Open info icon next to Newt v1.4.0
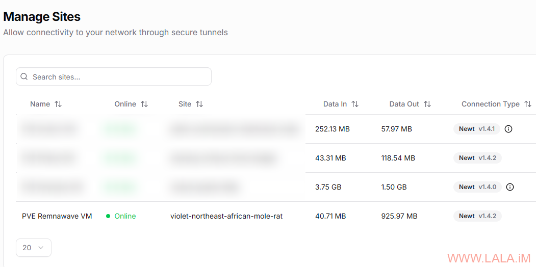The width and height of the screenshot is (536, 267). point(509,187)
